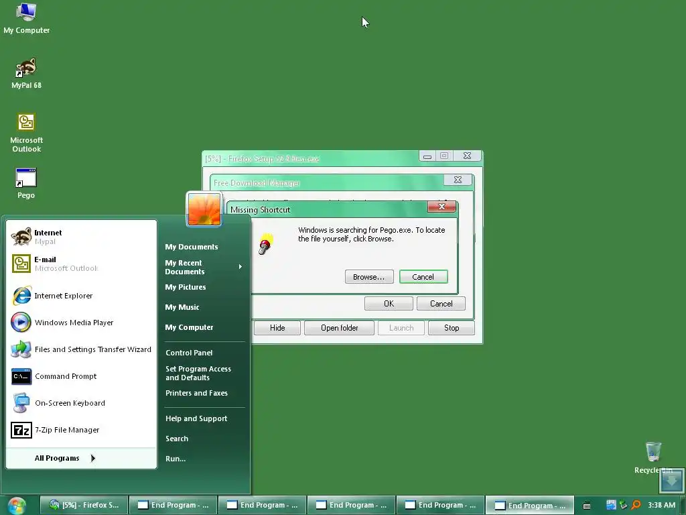Click the 3:38 AM taskbar clock
Screen dimensions: 686x515
[661, 506]
